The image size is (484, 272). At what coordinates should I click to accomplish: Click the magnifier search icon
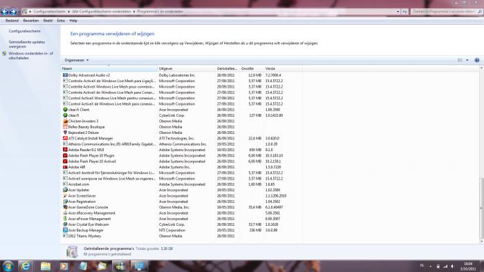(x=480, y=12)
